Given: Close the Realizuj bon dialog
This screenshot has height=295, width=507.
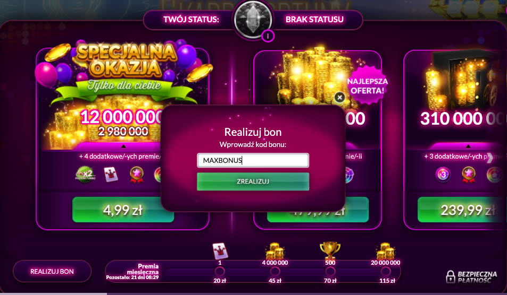Looking at the screenshot, I should coord(339,97).
